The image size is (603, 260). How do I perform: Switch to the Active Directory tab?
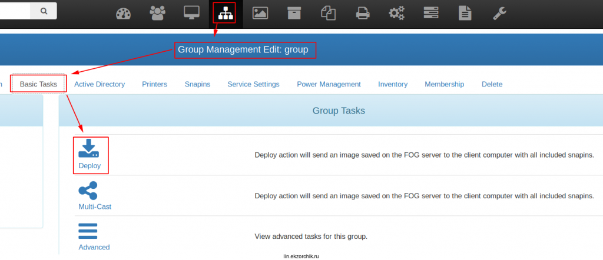point(100,84)
